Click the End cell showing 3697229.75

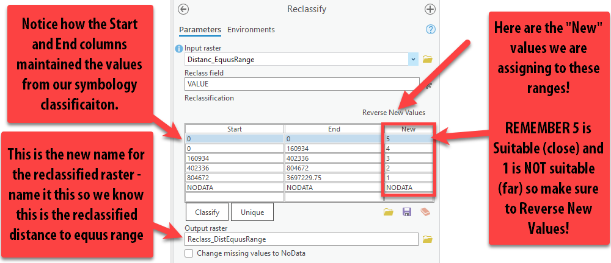333,178
